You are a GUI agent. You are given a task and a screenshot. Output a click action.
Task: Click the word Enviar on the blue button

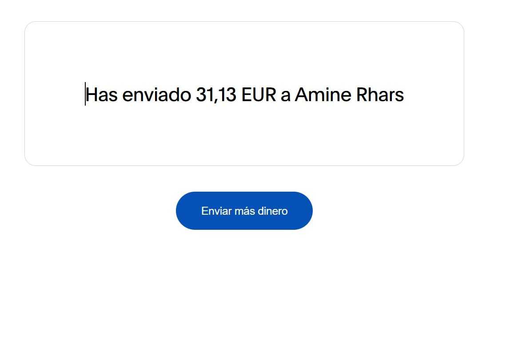click(x=216, y=211)
